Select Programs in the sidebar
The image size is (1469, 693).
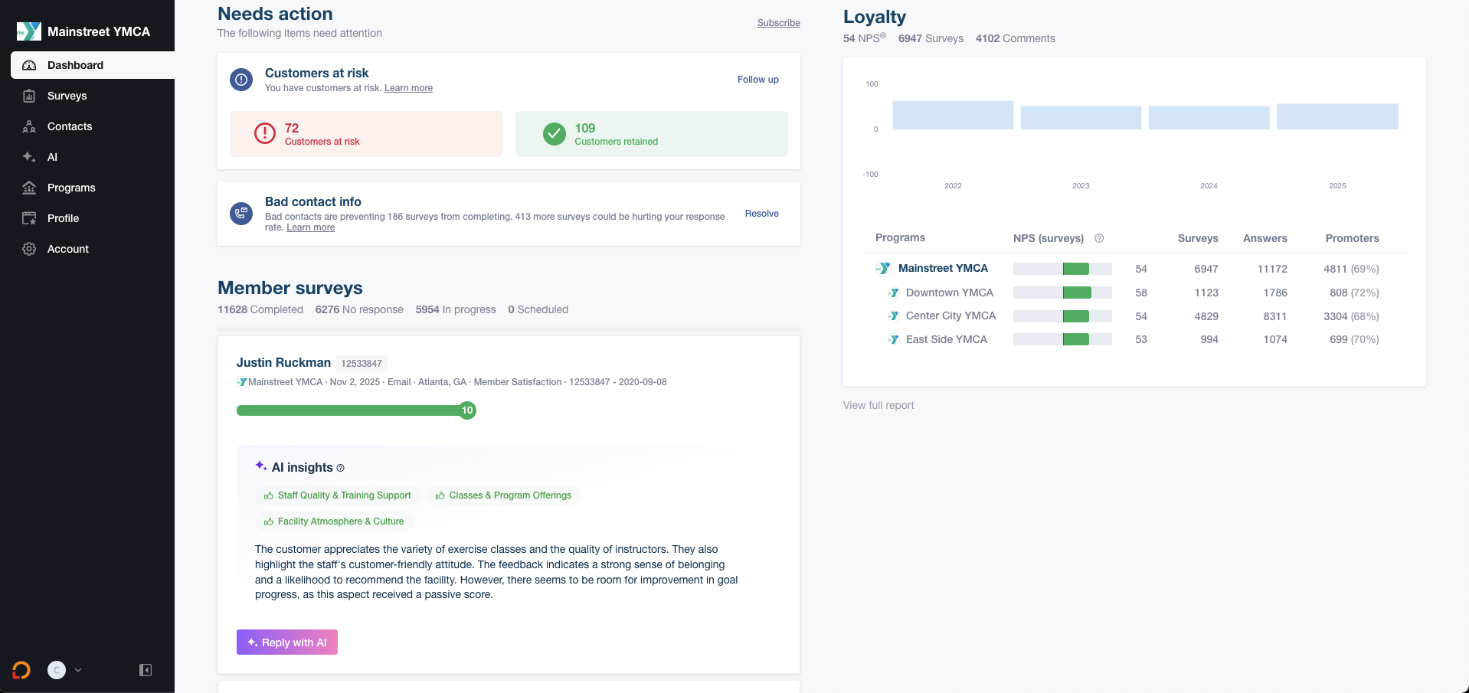click(x=71, y=188)
